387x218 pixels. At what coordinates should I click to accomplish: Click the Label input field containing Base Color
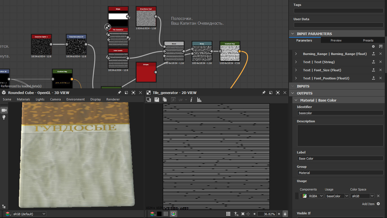click(x=340, y=159)
